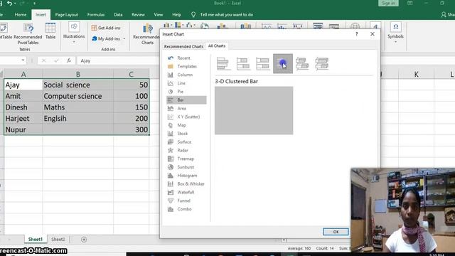Screen dimensions: 455x256
Task: Click cell containing Harjeet
Action: 23,119
